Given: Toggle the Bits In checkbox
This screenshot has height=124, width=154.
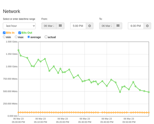Looking at the screenshot, I should tap(4, 33).
